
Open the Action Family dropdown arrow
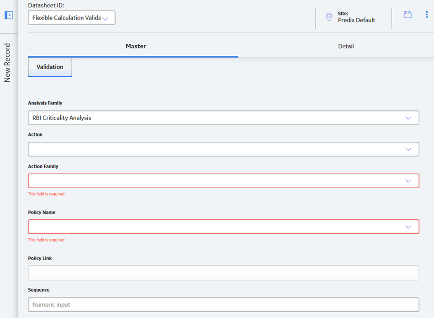point(408,181)
